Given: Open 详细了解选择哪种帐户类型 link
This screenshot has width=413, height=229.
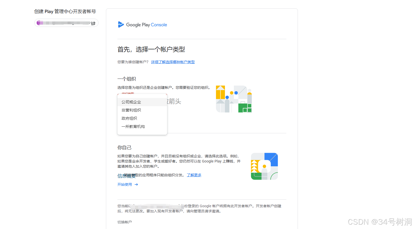Looking at the screenshot, I should (x=173, y=62).
